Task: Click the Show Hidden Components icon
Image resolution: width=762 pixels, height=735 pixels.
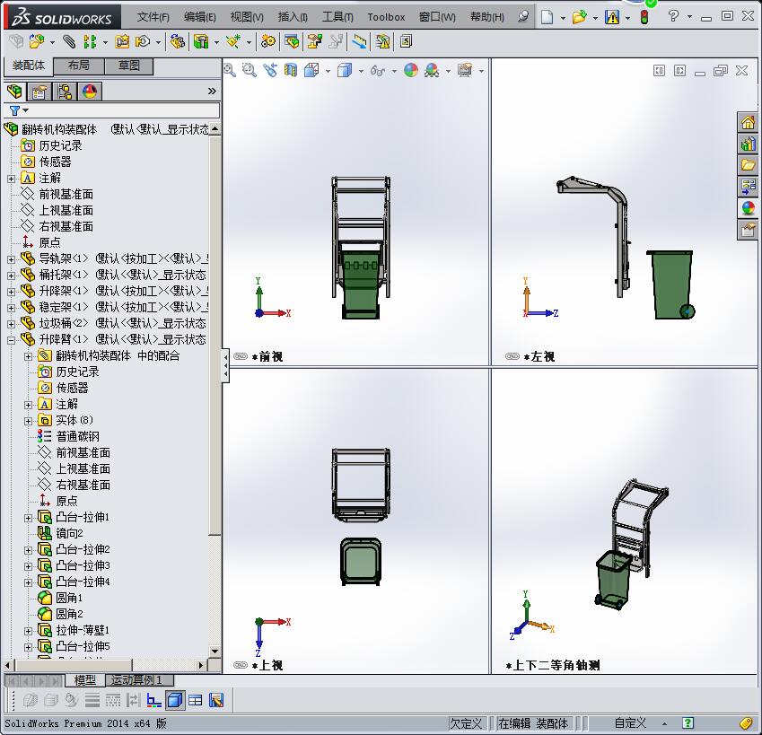Action: point(178,42)
